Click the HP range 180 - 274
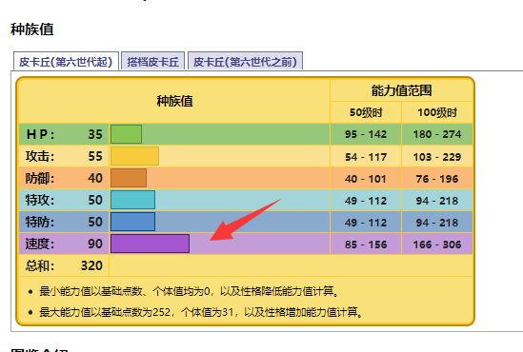The height and width of the screenshot is (352, 523). (437, 134)
